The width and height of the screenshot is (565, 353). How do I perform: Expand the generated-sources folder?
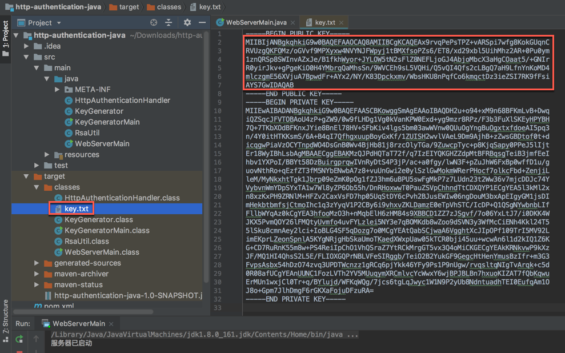(37, 263)
